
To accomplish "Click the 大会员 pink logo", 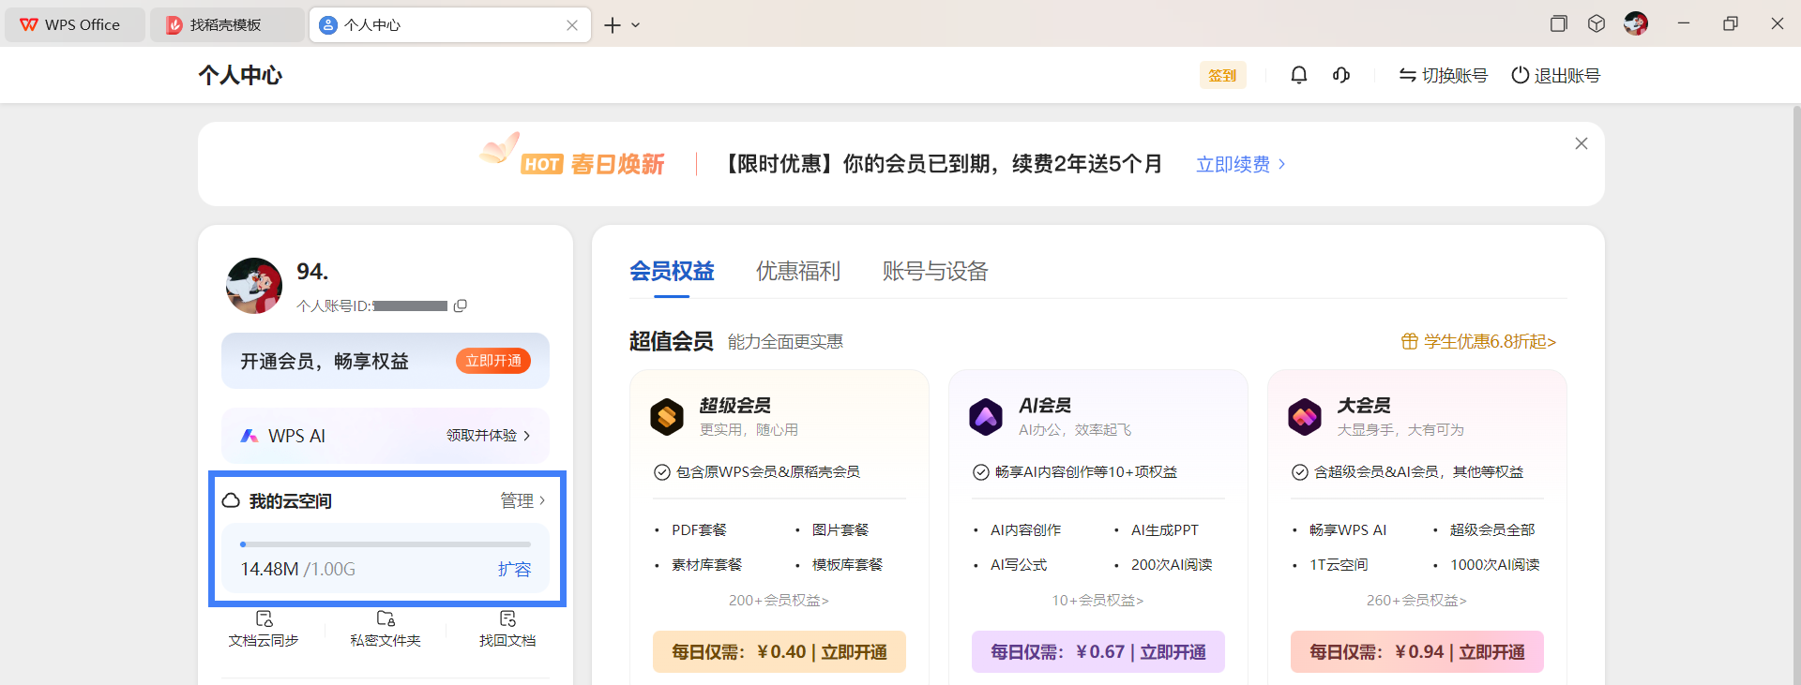I will [1305, 417].
